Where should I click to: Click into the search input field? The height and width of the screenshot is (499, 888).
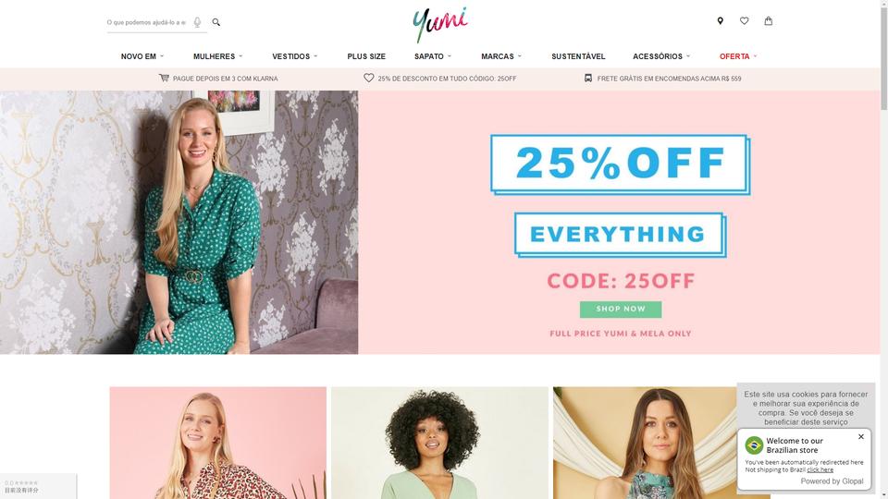(148, 22)
